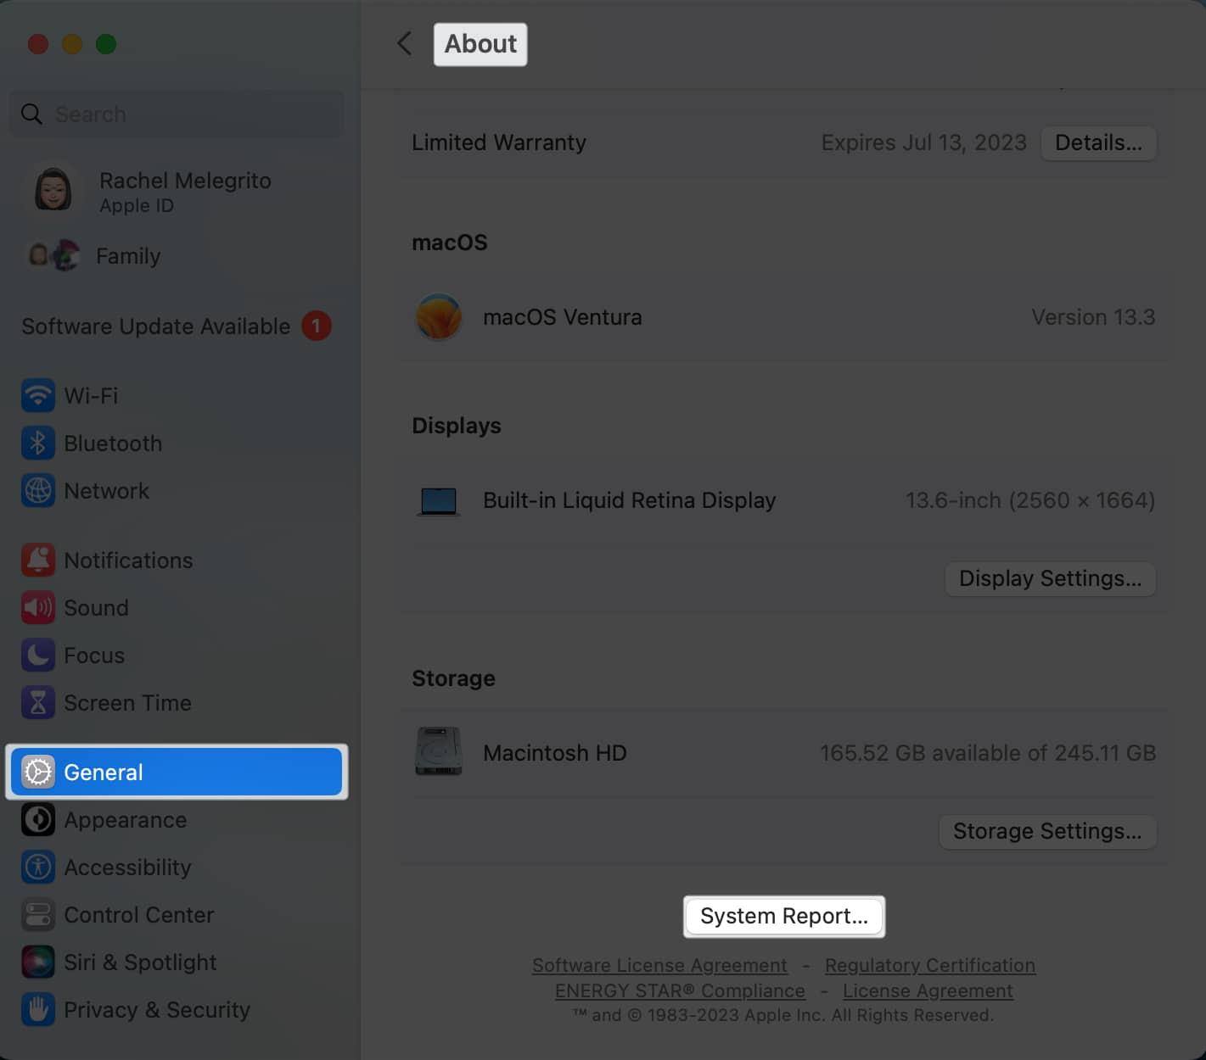Open Software Update Available item
The height and width of the screenshot is (1060, 1206).
pyautogui.click(x=177, y=326)
